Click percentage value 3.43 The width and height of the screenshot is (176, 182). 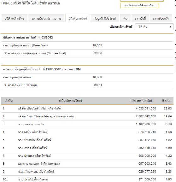[168, 164]
